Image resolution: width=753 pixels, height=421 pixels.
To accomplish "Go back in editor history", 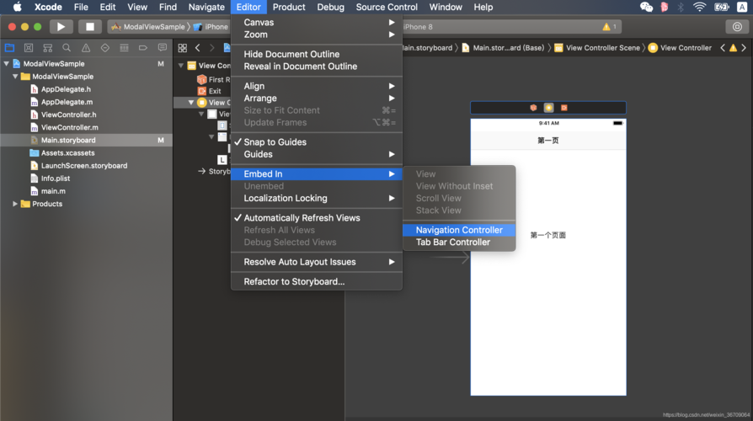I will [x=198, y=47].
